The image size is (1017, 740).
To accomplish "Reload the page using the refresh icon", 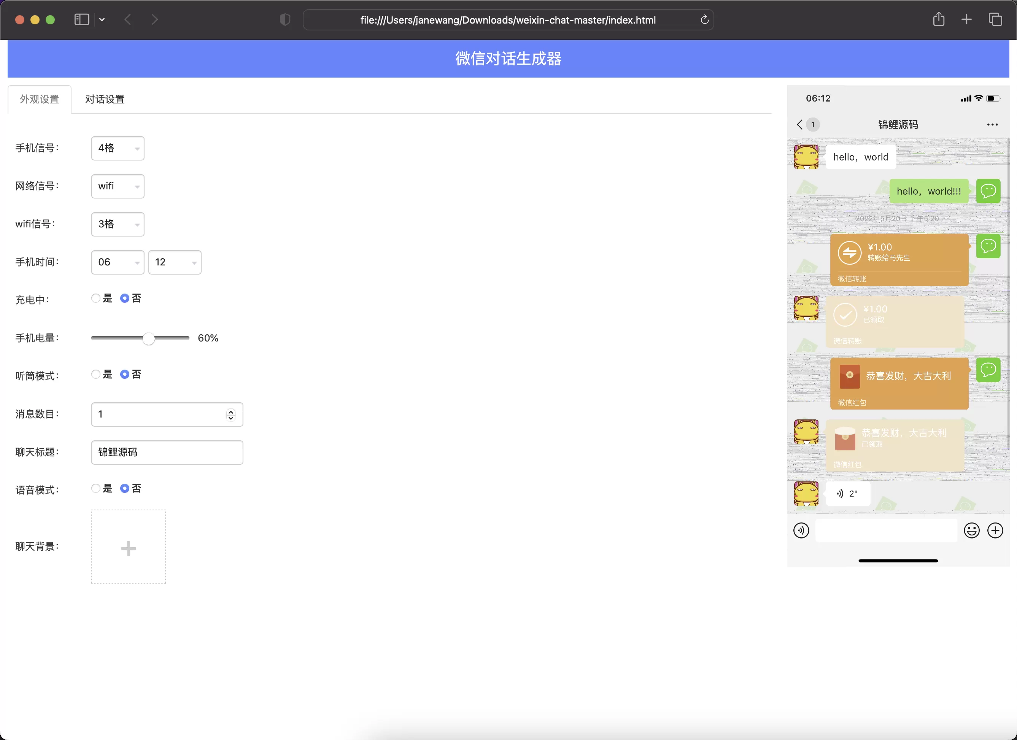I will pos(704,20).
